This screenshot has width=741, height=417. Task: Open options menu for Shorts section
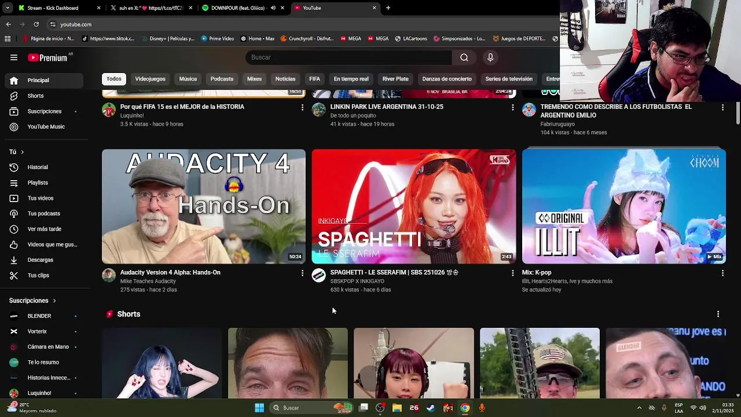[718, 314]
